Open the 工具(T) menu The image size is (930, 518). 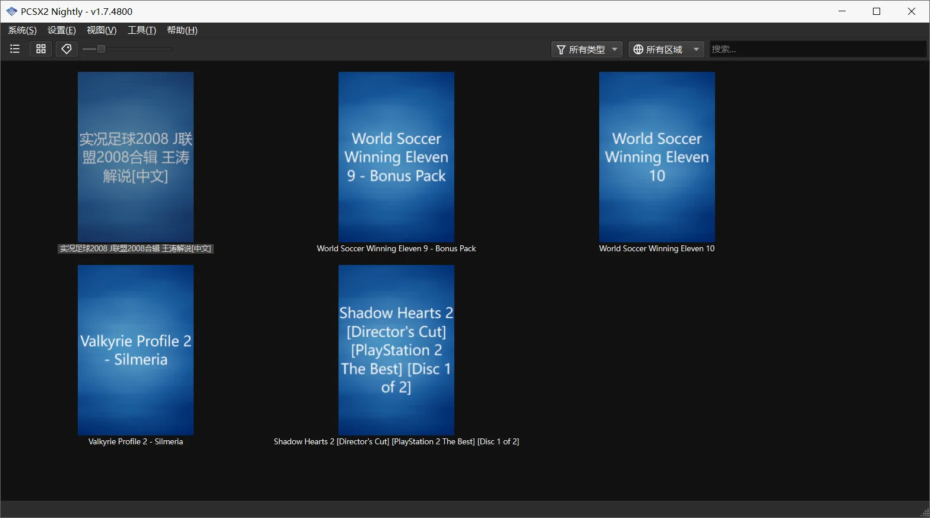click(142, 30)
